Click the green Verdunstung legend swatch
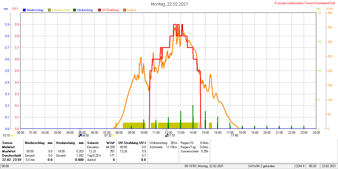The width and height of the screenshot is (338, 169). 74,10
